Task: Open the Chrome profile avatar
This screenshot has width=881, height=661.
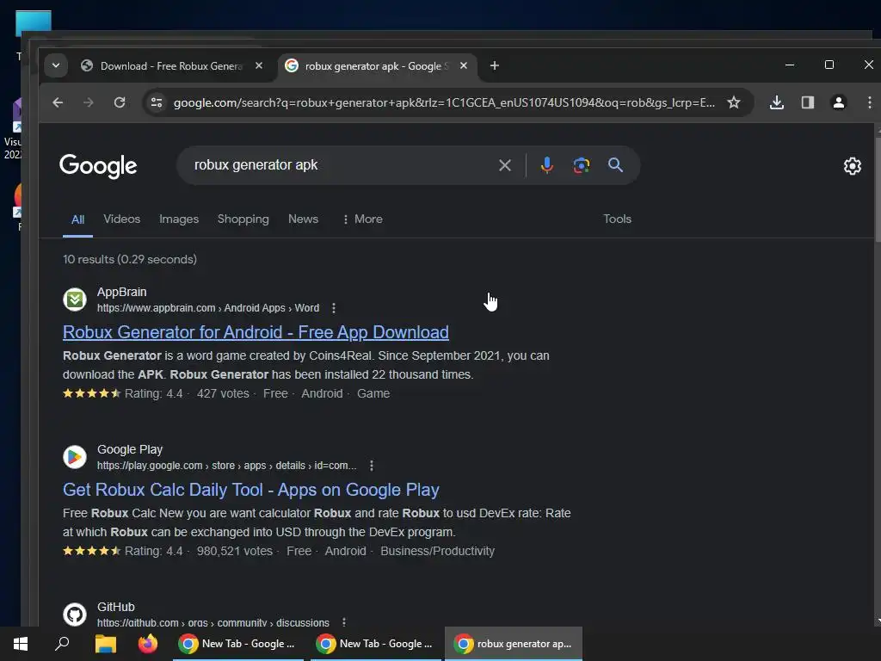Action: tap(838, 102)
